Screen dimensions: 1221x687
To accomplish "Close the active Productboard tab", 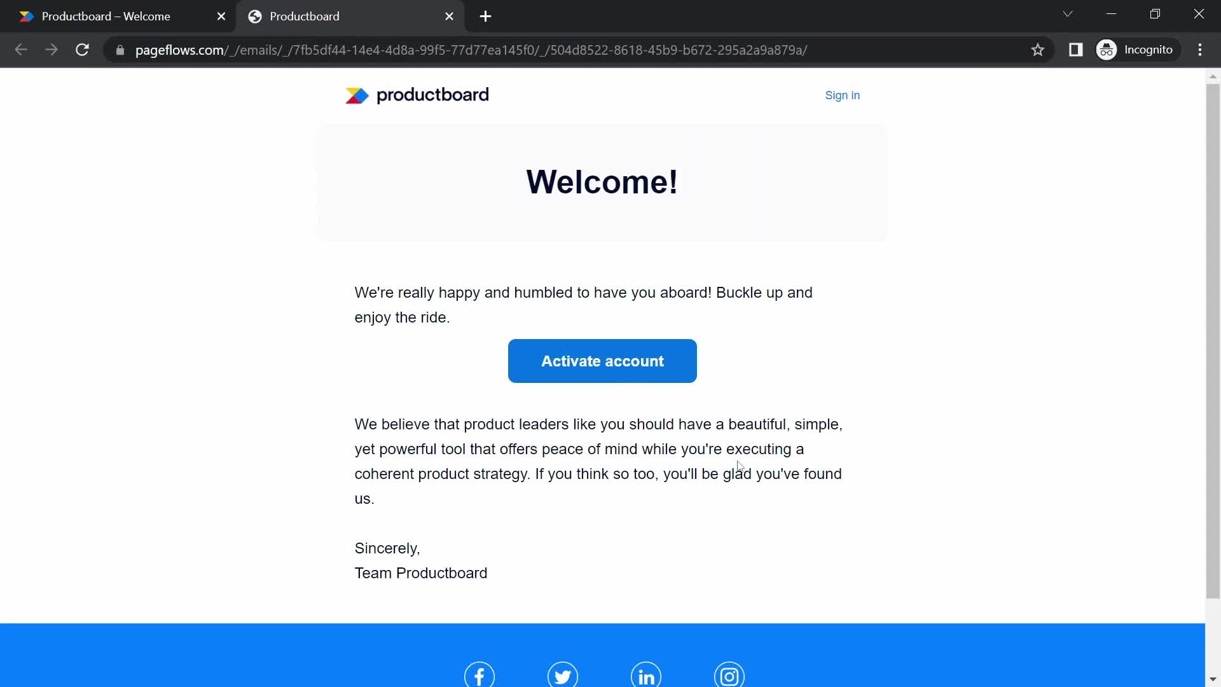I will (449, 17).
